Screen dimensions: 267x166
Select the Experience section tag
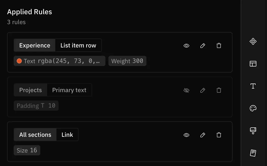34,45
